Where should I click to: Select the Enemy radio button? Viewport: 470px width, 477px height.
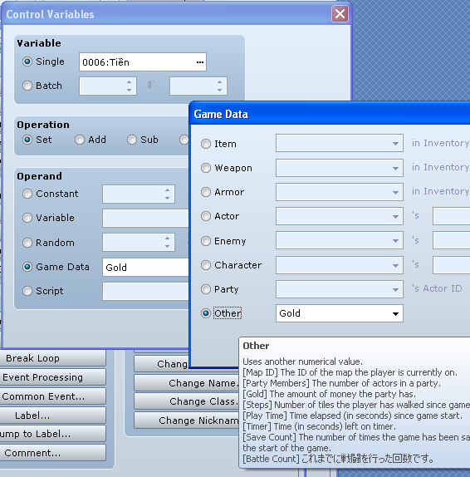tap(206, 241)
